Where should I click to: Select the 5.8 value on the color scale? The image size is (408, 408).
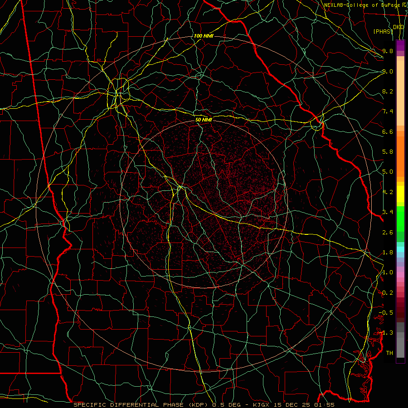coord(388,152)
